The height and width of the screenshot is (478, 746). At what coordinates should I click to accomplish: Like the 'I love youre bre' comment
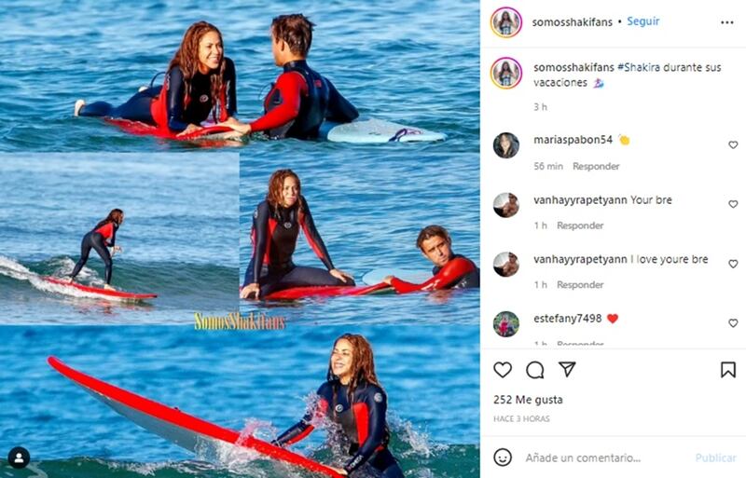733,264
